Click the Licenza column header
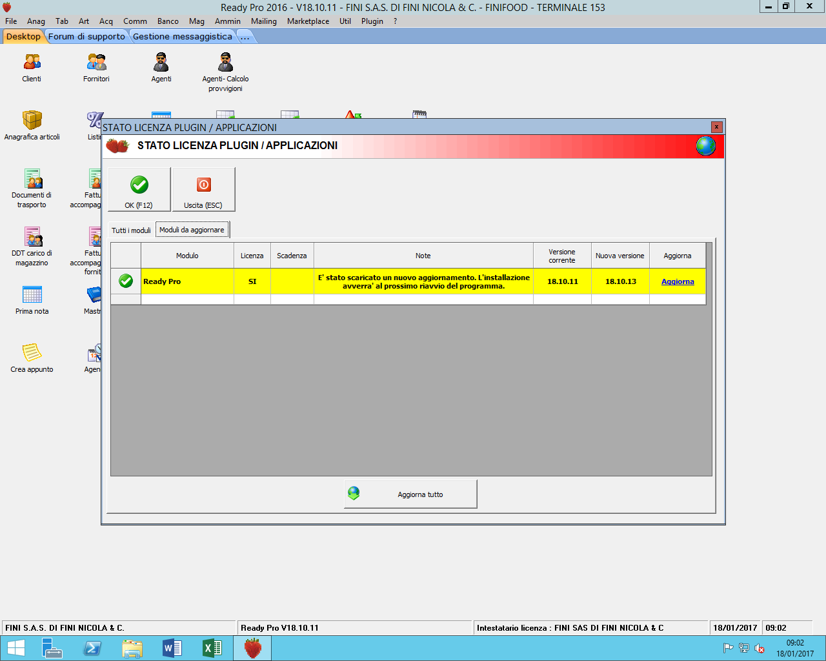 pos(252,256)
